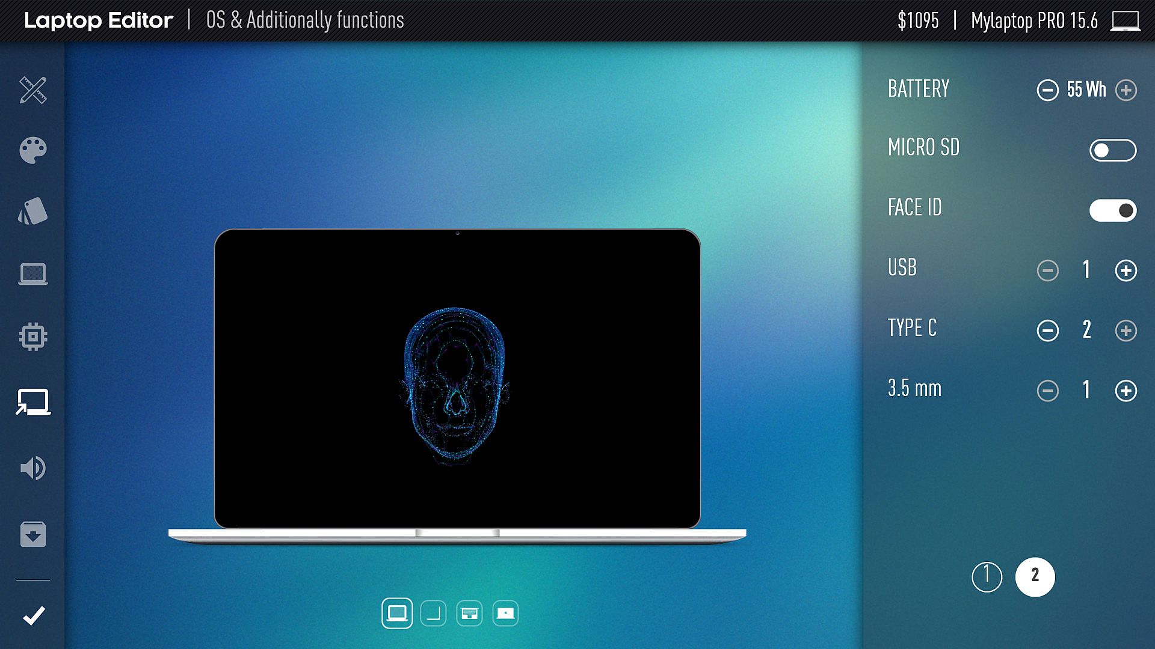1155x649 pixels.
Task: Select settings page 2
Action: point(1035,577)
